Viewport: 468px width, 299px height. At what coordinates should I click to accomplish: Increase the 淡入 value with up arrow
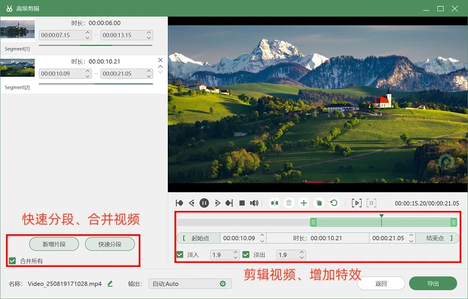coord(235,252)
